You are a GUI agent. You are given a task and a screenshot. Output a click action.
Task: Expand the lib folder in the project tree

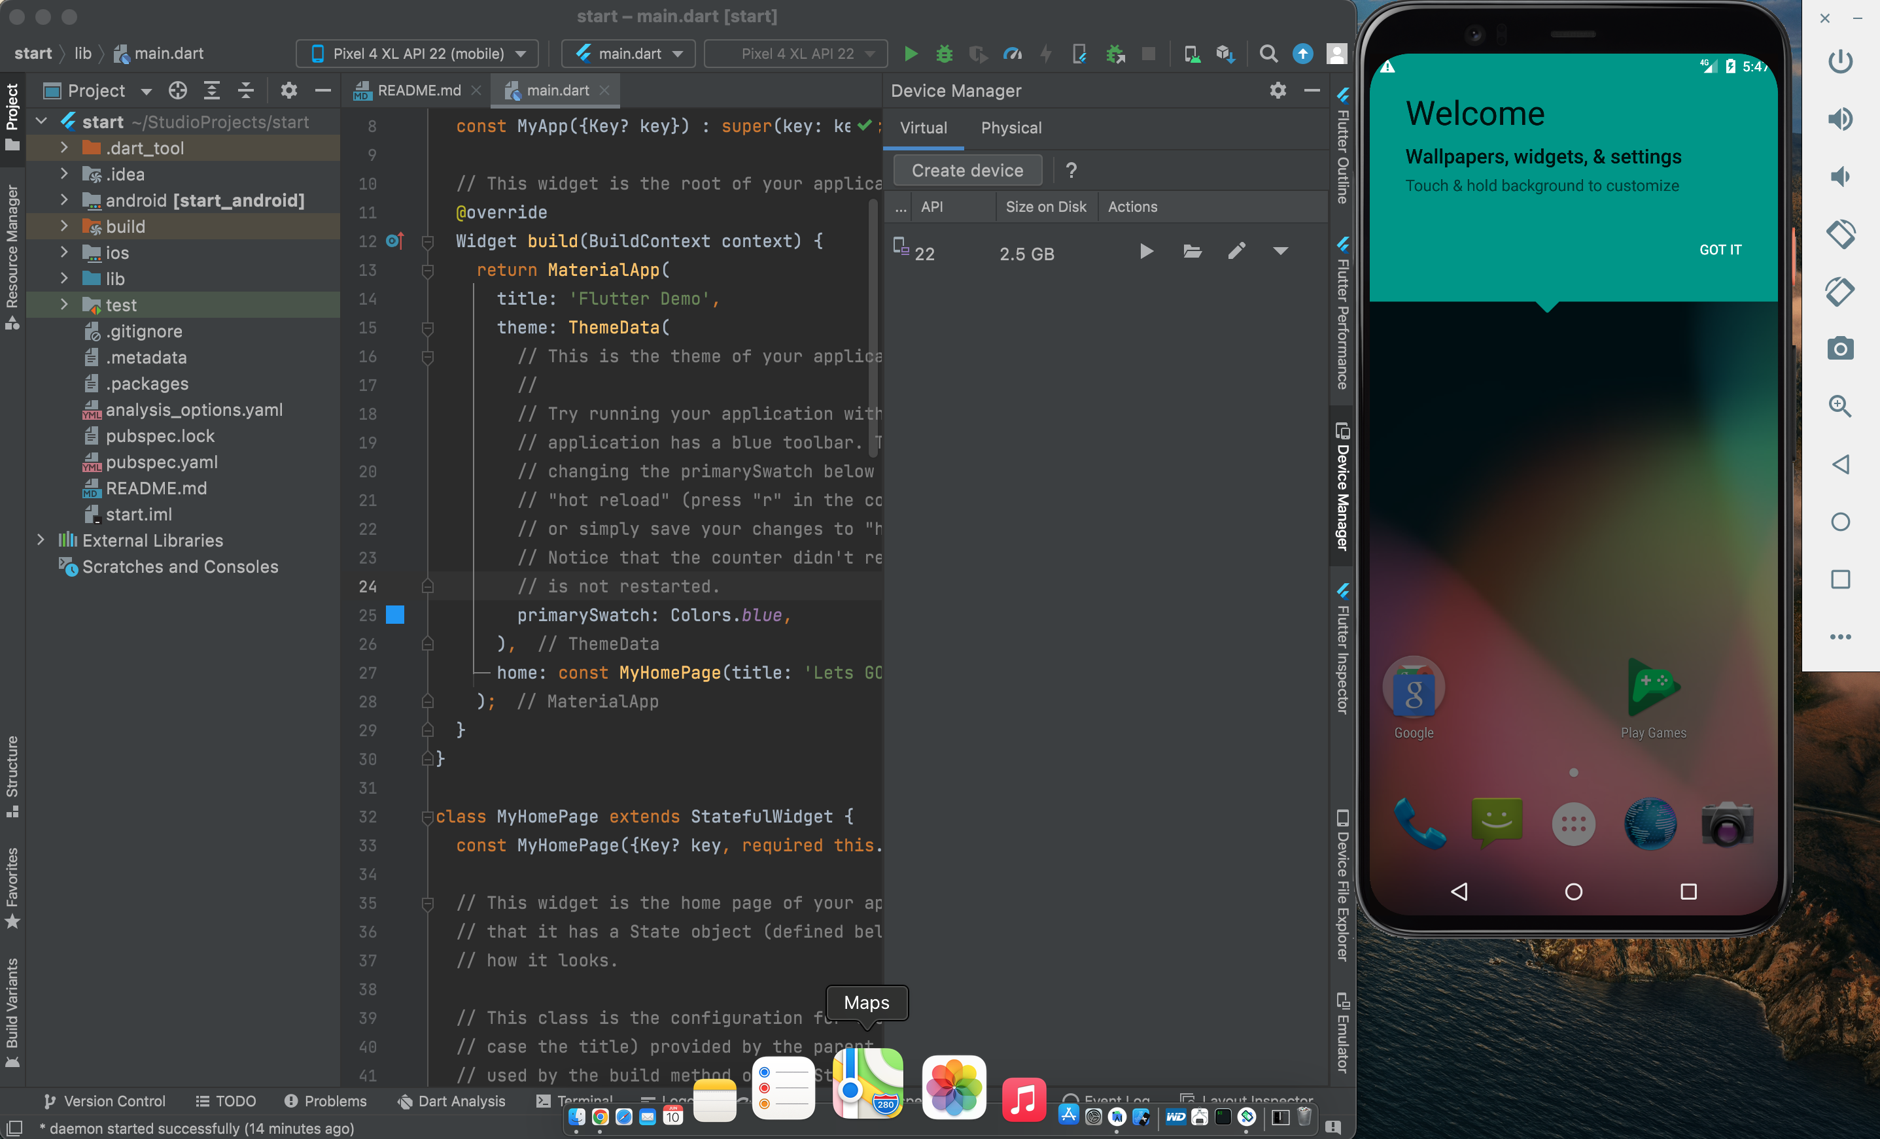(64, 279)
